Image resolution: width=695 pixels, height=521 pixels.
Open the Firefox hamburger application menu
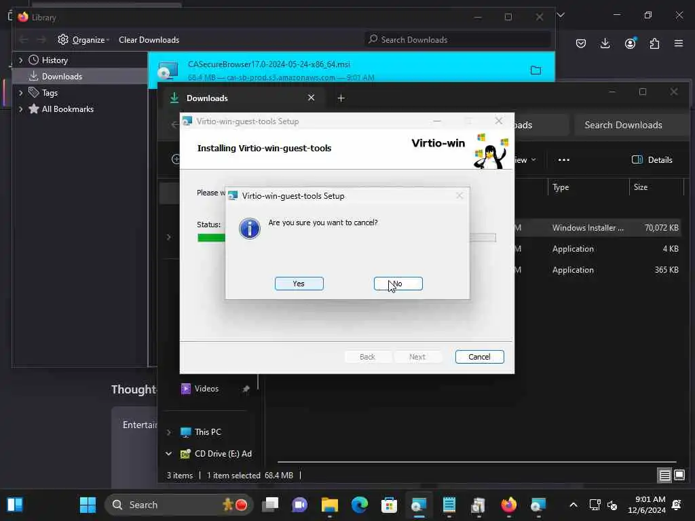click(679, 43)
